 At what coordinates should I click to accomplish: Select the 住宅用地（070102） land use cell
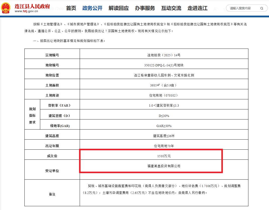tap(164, 95)
